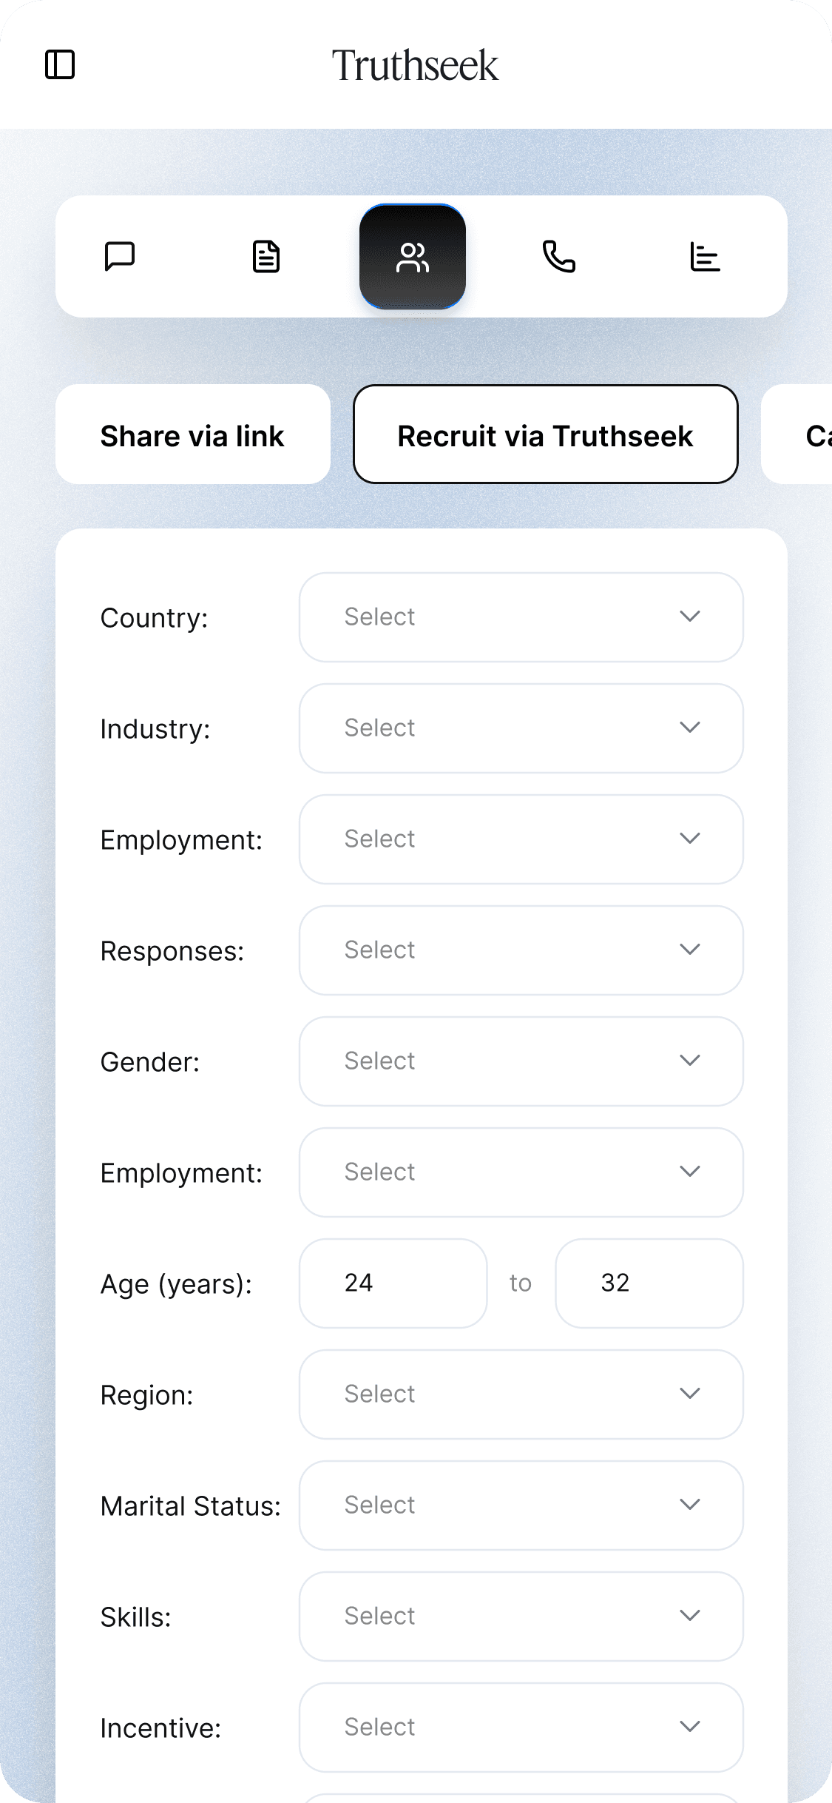The height and width of the screenshot is (1803, 832).
Task: Open the Responses dropdown
Action: [x=520, y=950]
